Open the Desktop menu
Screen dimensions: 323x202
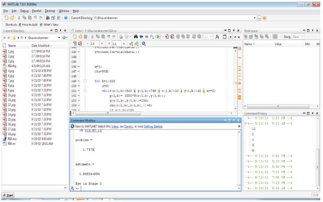50,11
